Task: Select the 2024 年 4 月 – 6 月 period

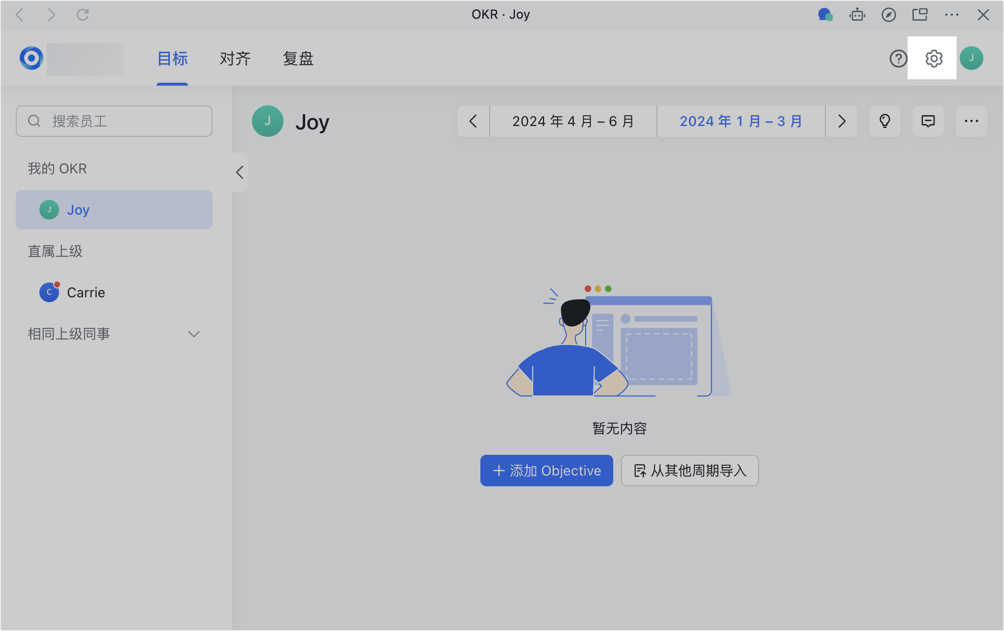Action: pos(573,121)
